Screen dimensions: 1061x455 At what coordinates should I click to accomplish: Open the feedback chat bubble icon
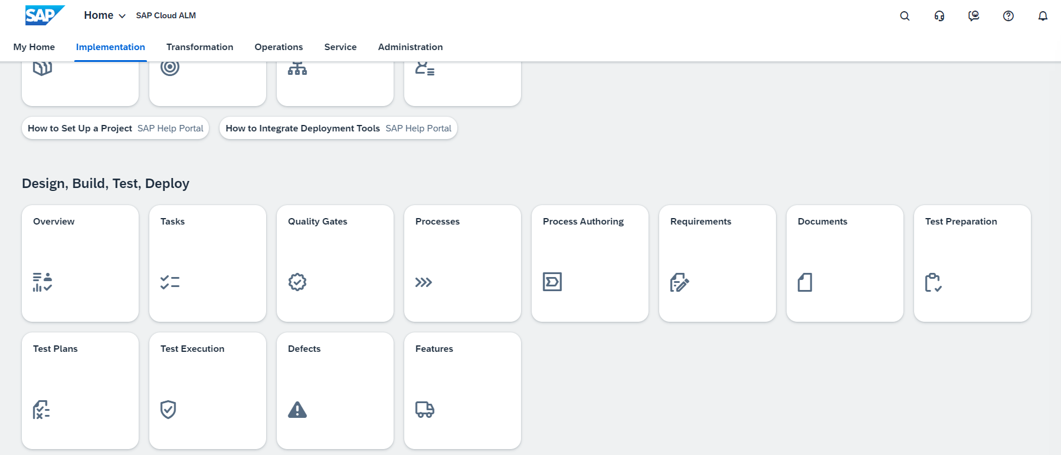pos(974,16)
